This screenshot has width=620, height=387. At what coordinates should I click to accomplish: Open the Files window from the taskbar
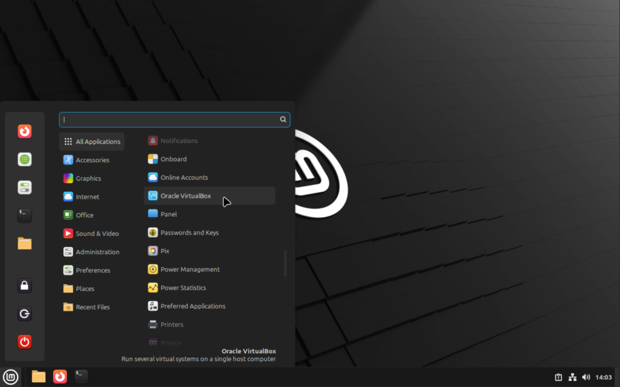(38, 376)
